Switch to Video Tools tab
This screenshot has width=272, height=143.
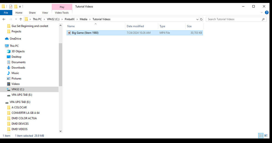pos(62,13)
